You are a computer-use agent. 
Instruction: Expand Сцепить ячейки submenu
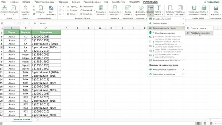[166, 23]
